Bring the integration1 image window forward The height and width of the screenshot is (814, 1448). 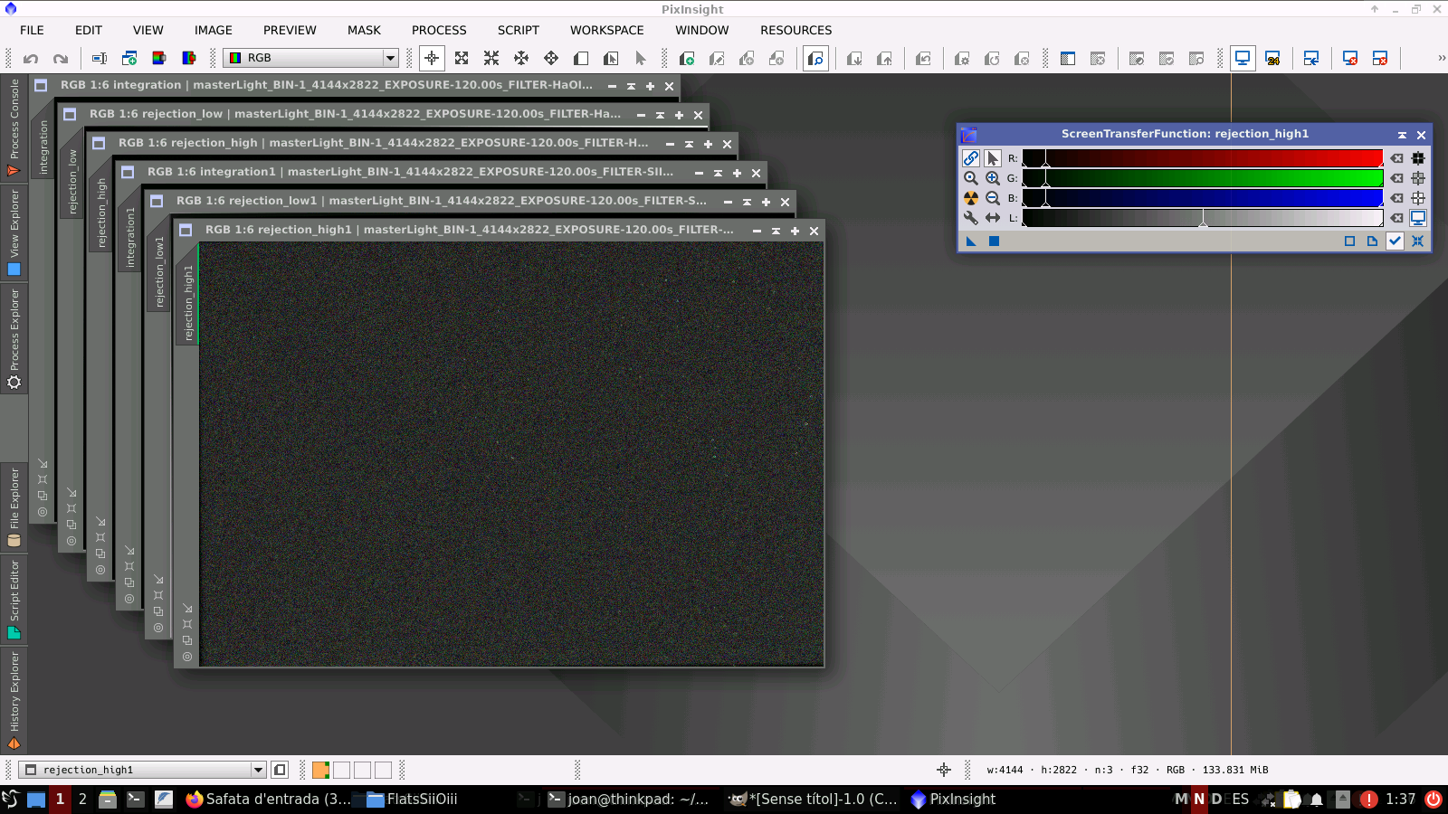(409, 172)
